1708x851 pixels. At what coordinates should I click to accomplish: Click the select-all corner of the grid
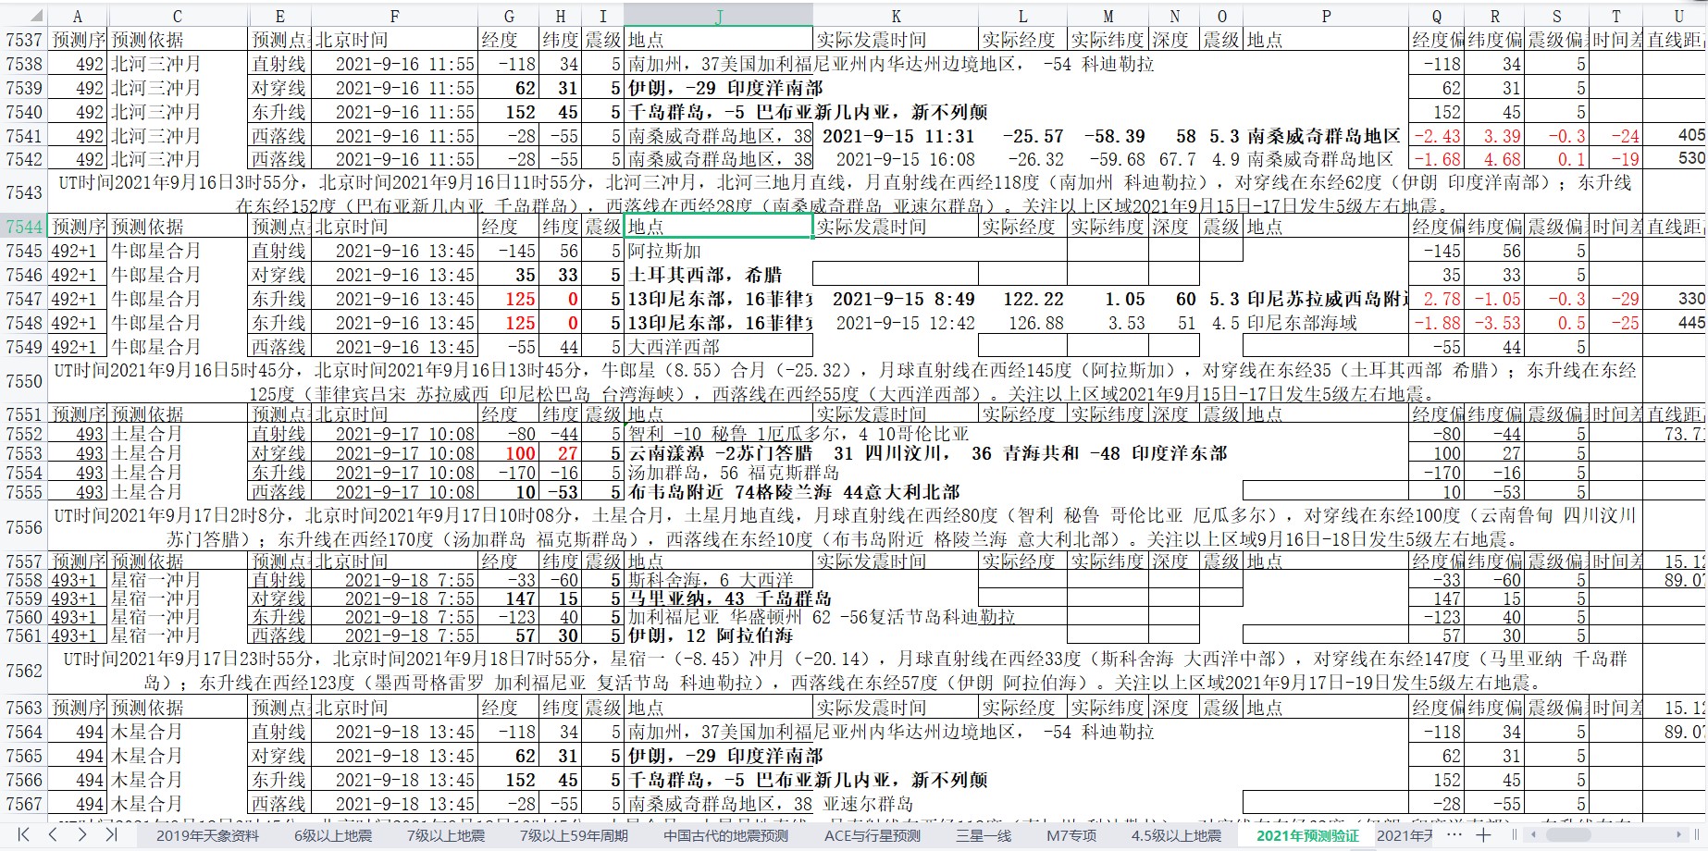[23, 16]
